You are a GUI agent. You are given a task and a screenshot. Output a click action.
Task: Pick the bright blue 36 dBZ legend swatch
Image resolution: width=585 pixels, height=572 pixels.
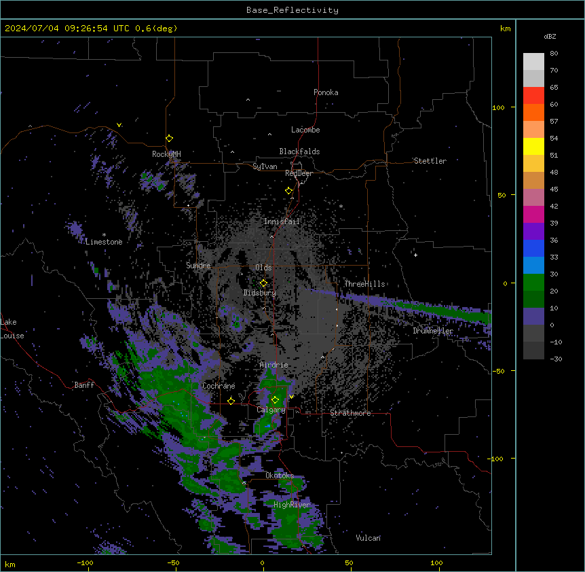(533, 248)
